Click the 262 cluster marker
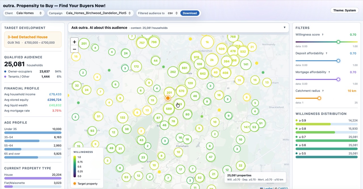The width and height of the screenshot is (363, 189). 173,72
